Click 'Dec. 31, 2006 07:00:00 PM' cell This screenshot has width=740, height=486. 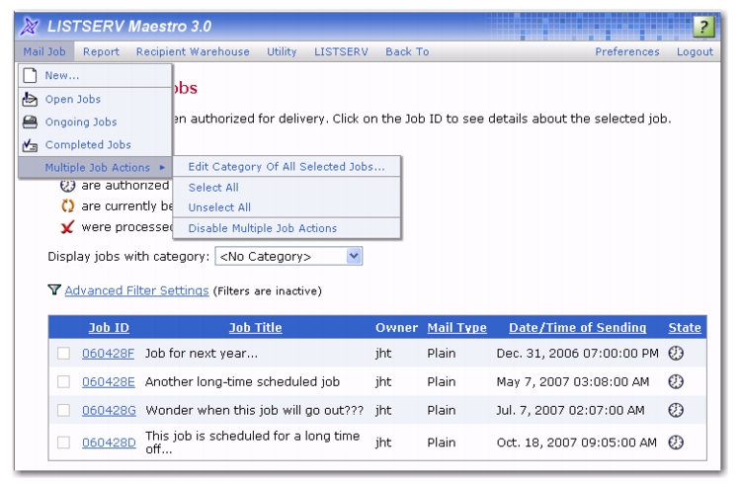click(x=577, y=354)
